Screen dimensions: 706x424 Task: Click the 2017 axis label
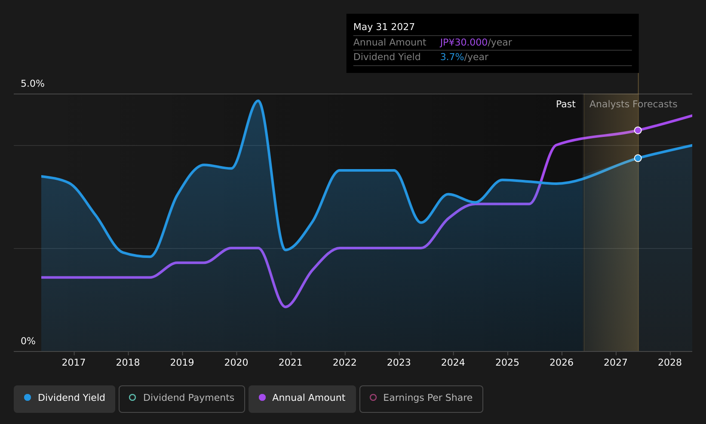pos(74,363)
